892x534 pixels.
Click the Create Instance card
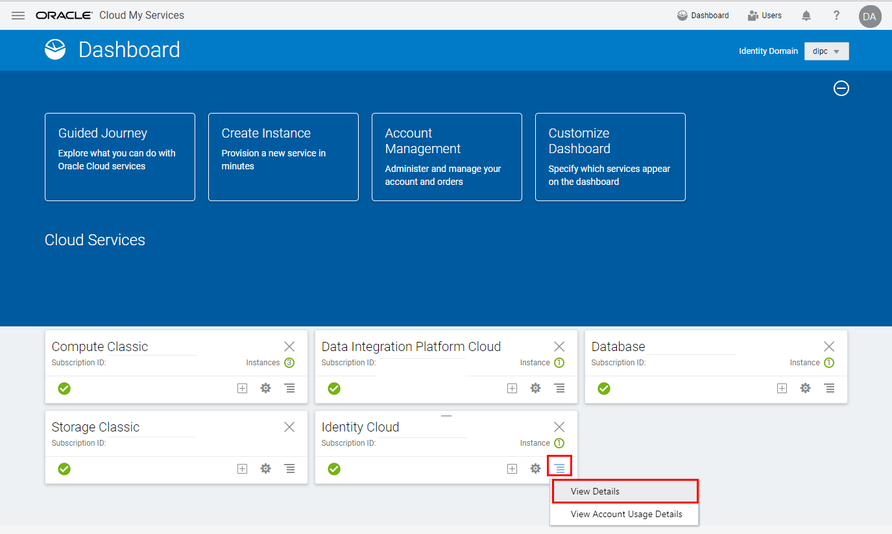point(283,157)
